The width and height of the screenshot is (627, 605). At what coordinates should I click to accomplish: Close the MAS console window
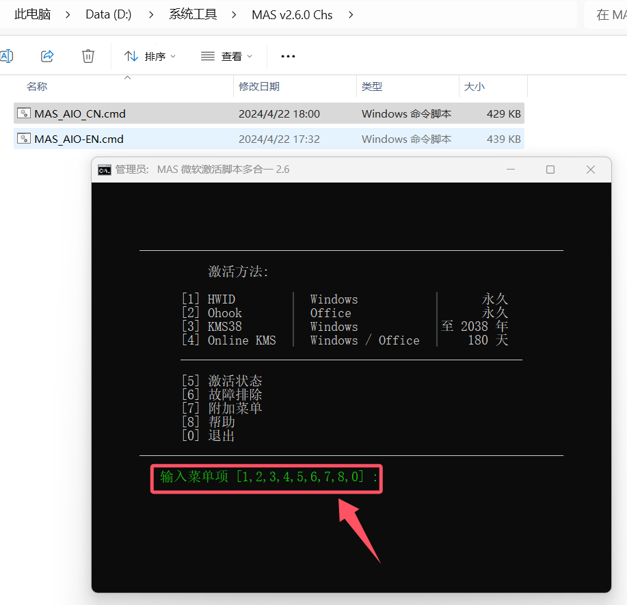(x=591, y=170)
